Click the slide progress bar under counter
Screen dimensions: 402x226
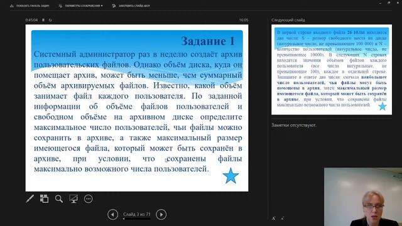[x=137, y=219]
